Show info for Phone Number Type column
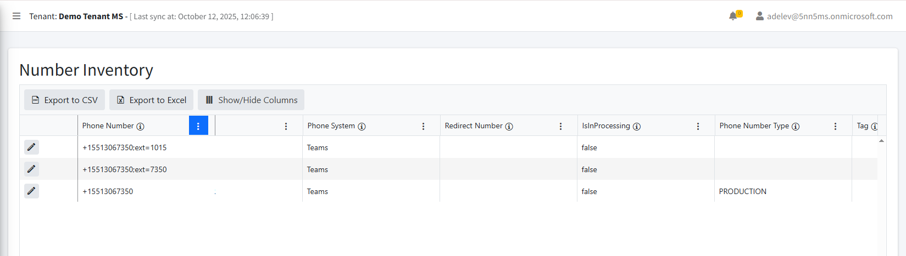 click(x=796, y=127)
